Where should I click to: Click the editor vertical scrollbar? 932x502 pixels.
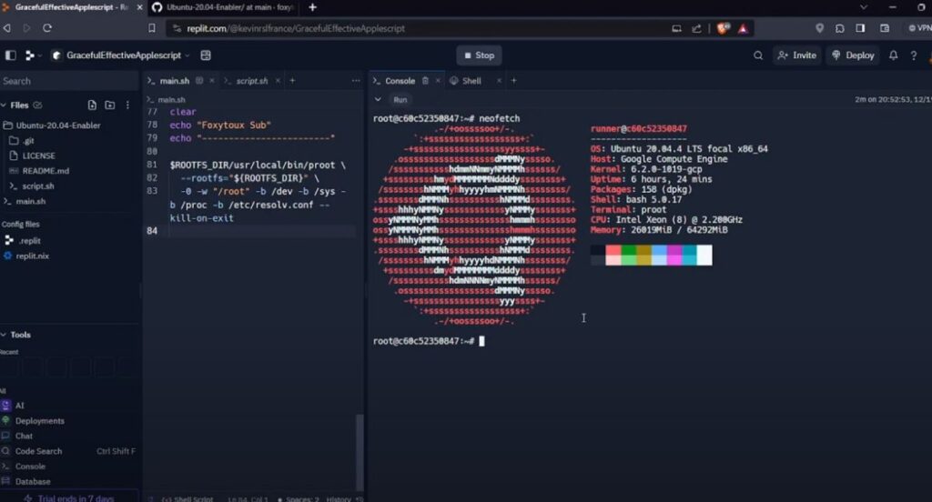[359, 451]
